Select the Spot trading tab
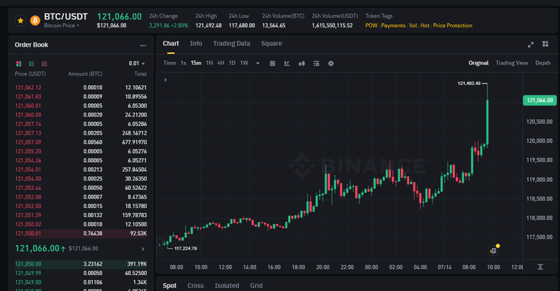 coord(170,286)
